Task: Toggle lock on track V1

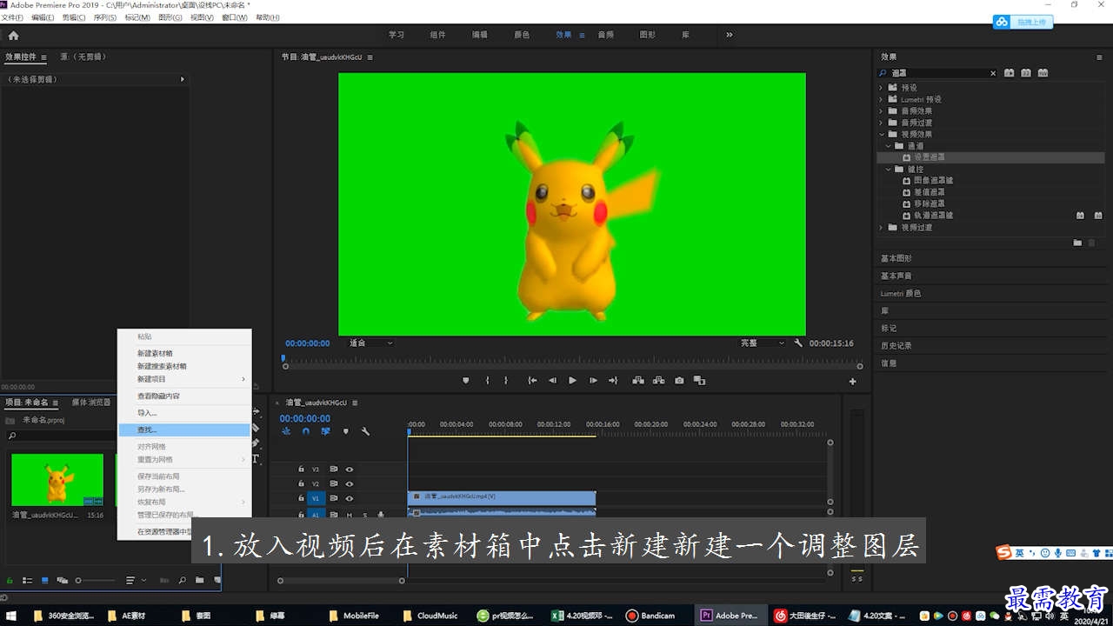Action: tap(301, 498)
